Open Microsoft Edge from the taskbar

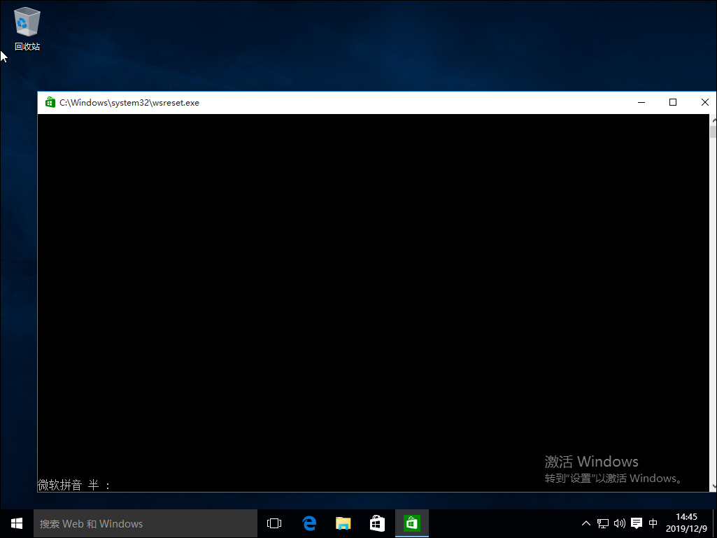pyautogui.click(x=309, y=523)
